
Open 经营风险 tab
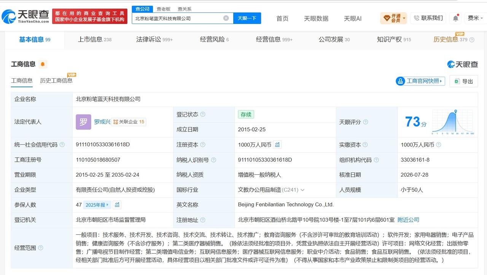pyautogui.click(x=214, y=40)
